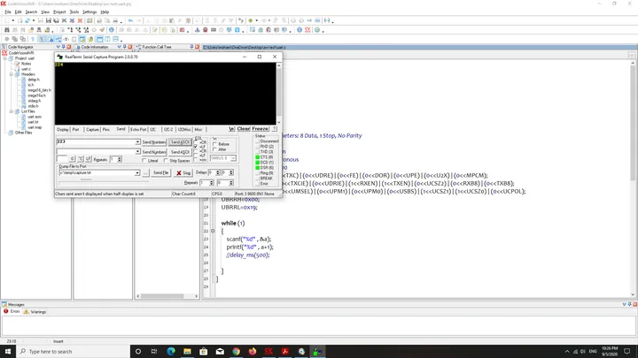Switch to the RealTerm Capture tab
Viewport: 638px width, 358px height.
click(x=92, y=129)
